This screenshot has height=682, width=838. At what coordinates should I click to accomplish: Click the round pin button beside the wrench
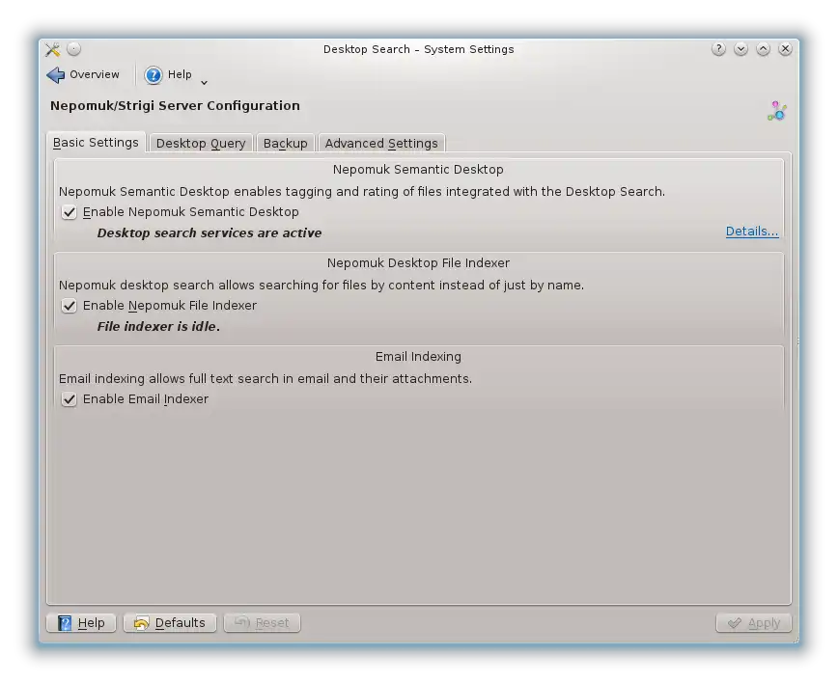pyautogui.click(x=73, y=49)
